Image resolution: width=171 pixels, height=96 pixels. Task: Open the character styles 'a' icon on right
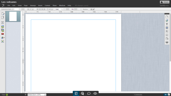(x=167, y=35)
